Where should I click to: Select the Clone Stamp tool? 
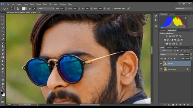coord(3,46)
